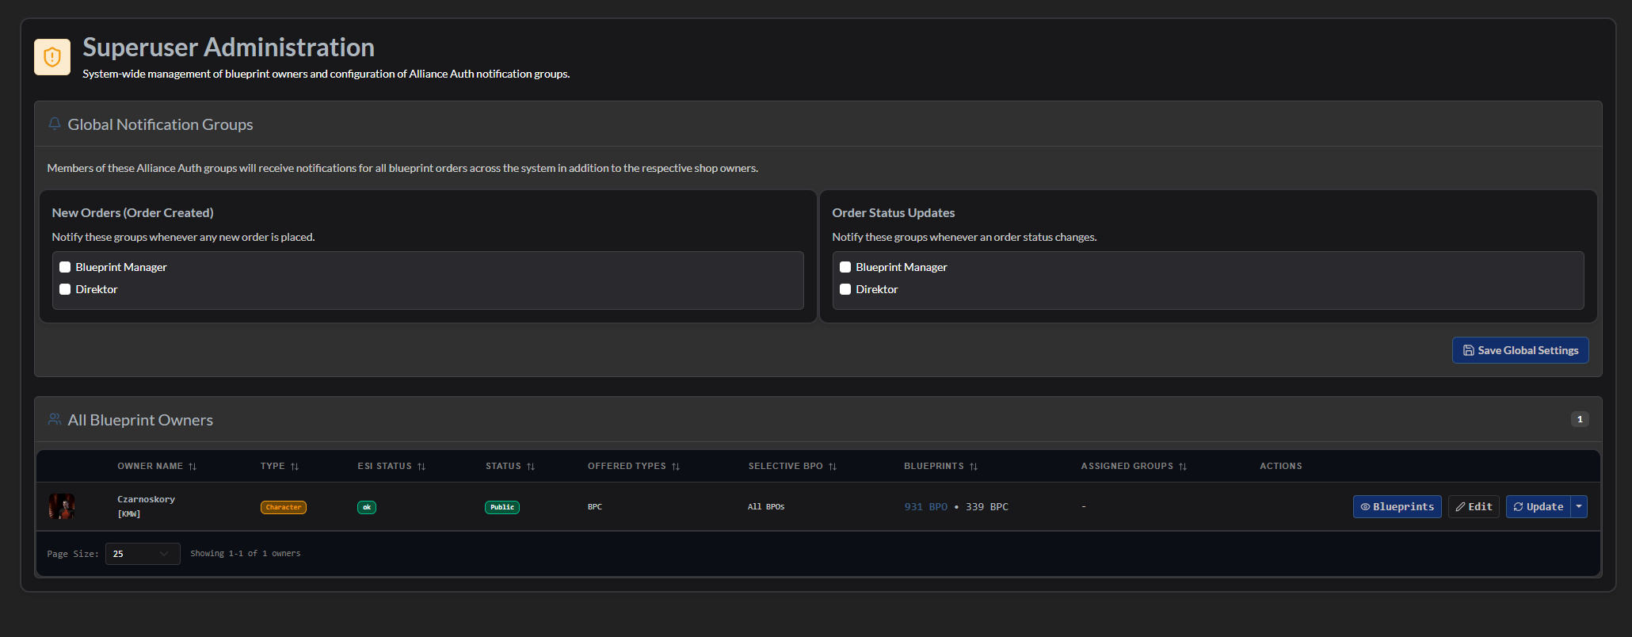This screenshot has height=637, width=1632.
Task: Click the Superuser Administration title
Action: click(229, 48)
